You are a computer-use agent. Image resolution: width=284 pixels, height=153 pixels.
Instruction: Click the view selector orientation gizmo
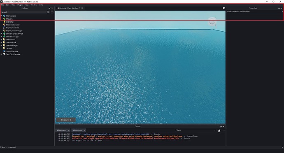point(212,23)
